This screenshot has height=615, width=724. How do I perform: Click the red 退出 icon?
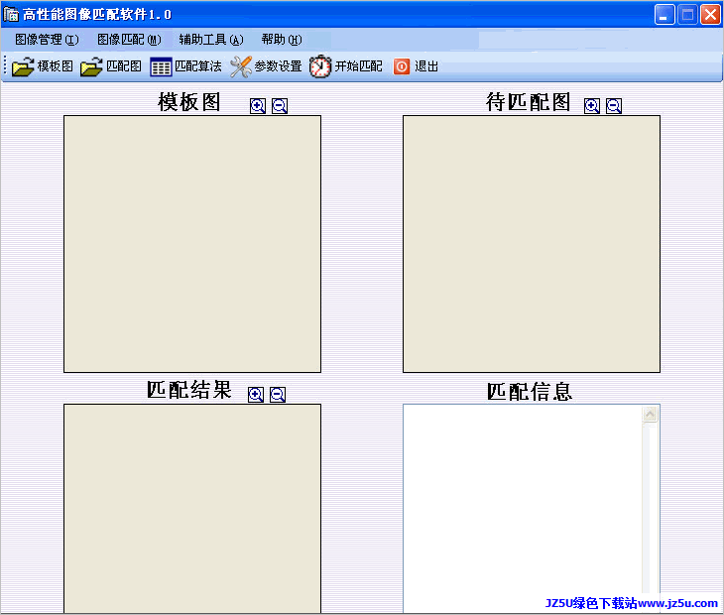[x=402, y=66]
